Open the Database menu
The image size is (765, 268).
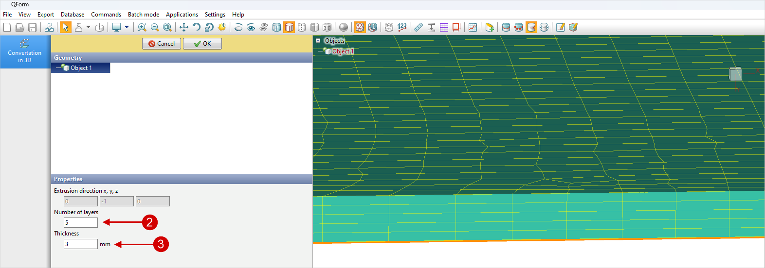pyautogui.click(x=73, y=15)
